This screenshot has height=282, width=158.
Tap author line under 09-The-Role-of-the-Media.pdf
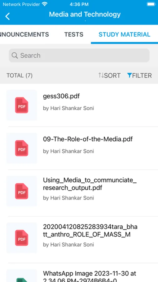coord(68,151)
